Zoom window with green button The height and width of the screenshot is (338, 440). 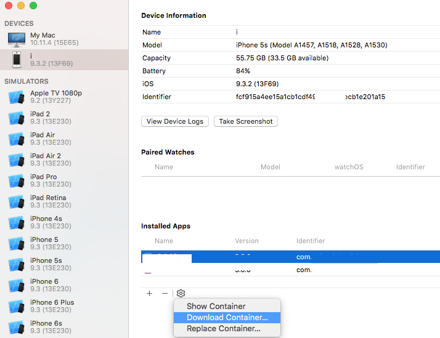pyautogui.click(x=33, y=6)
